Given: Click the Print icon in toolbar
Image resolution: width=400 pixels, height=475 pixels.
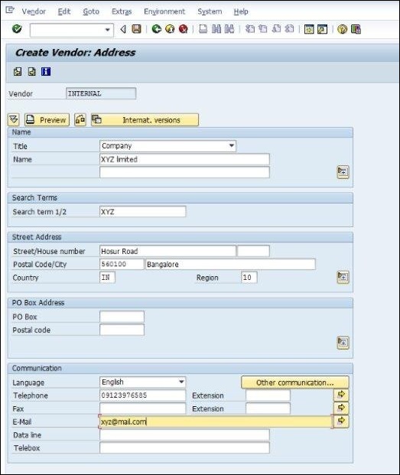Looking at the screenshot, I should (x=203, y=29).
